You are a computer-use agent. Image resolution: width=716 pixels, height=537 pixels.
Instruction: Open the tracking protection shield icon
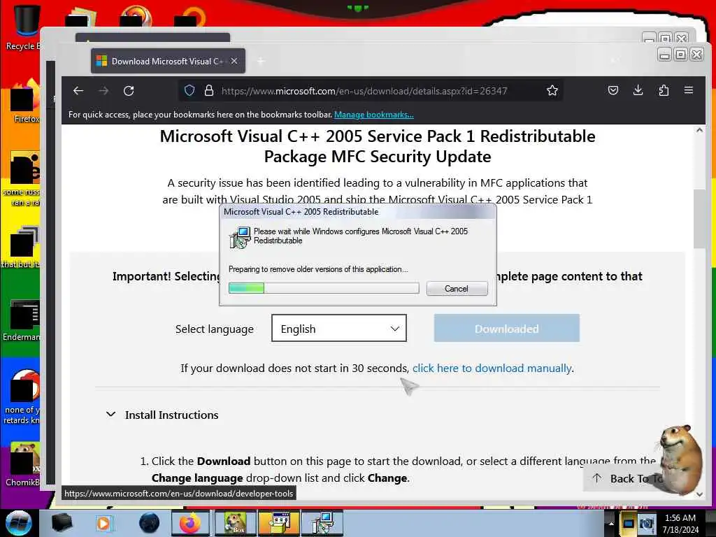[189, 90]
